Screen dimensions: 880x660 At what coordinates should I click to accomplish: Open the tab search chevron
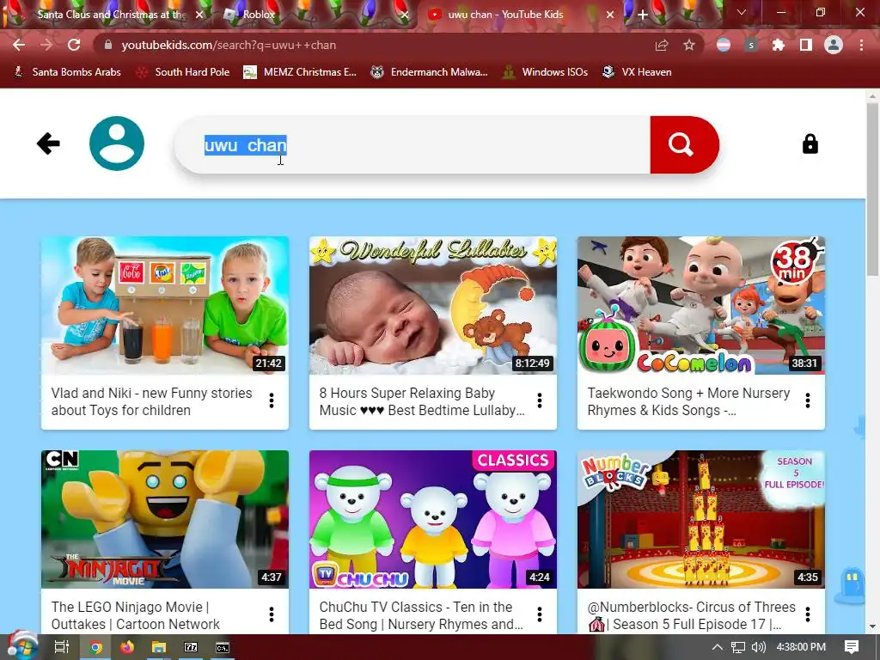tap(742, 12)
